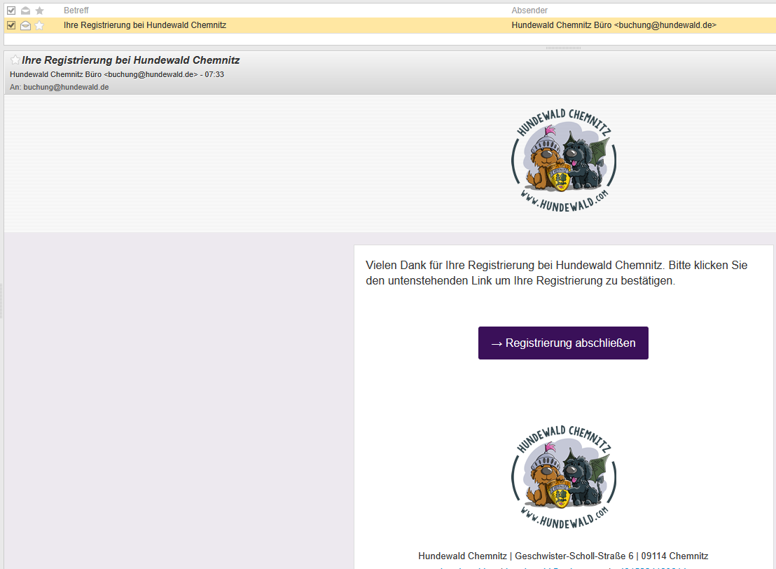Uncheck the checkbox for Hundewald registration email

pos(11,25)
